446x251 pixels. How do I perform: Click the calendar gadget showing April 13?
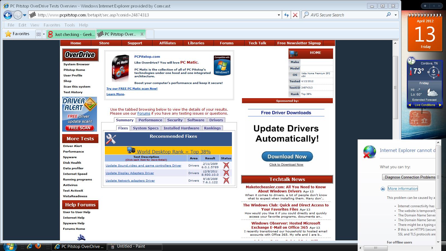coord(425,33)
